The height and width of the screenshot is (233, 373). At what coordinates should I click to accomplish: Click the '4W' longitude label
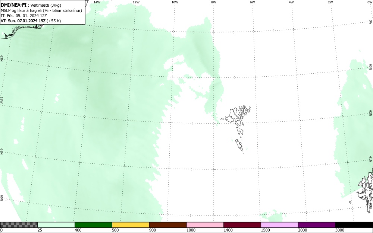(x=291, y=2)
